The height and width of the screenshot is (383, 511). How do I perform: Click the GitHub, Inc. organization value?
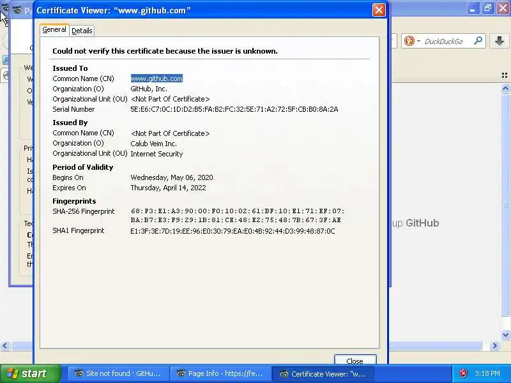(149, 89)
